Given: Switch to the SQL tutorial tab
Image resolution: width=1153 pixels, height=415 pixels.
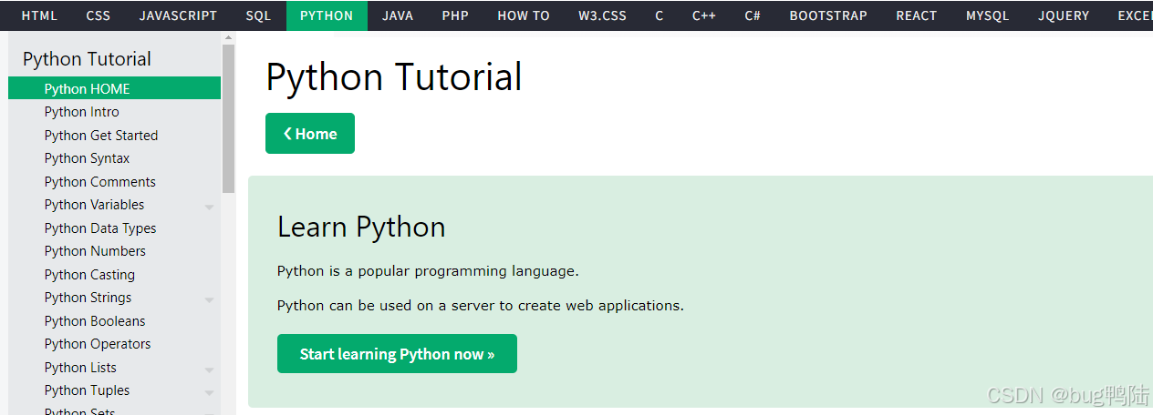Looking at the screenshot, I should click(x=258, y=15).
